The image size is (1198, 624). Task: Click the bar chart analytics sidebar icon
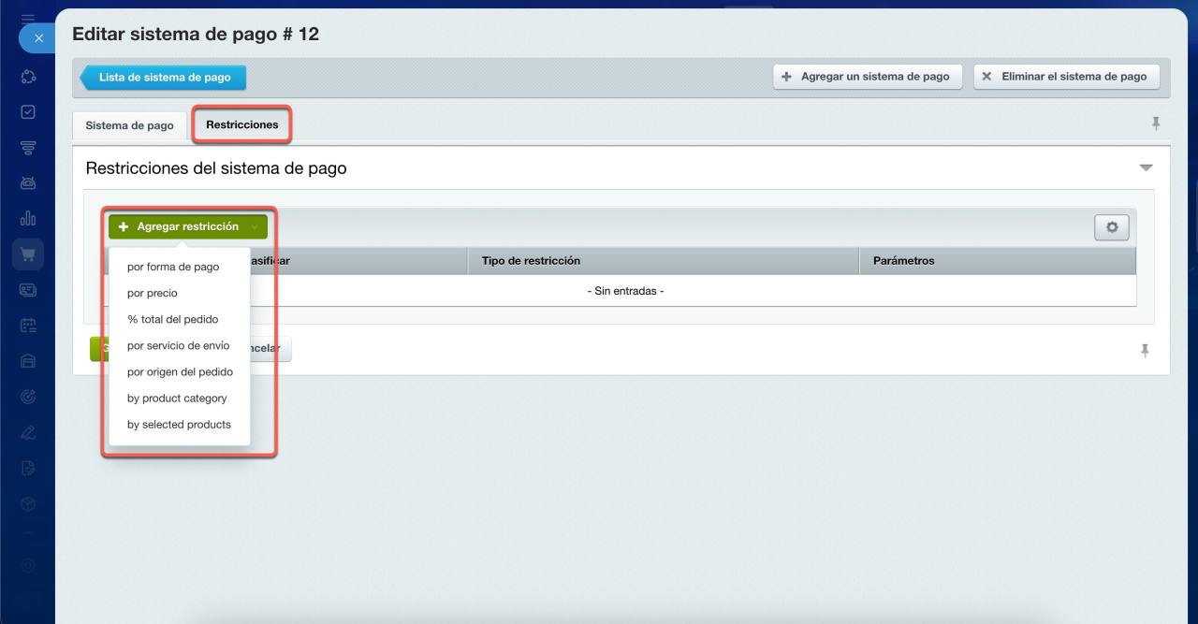(x=28, y=219)
